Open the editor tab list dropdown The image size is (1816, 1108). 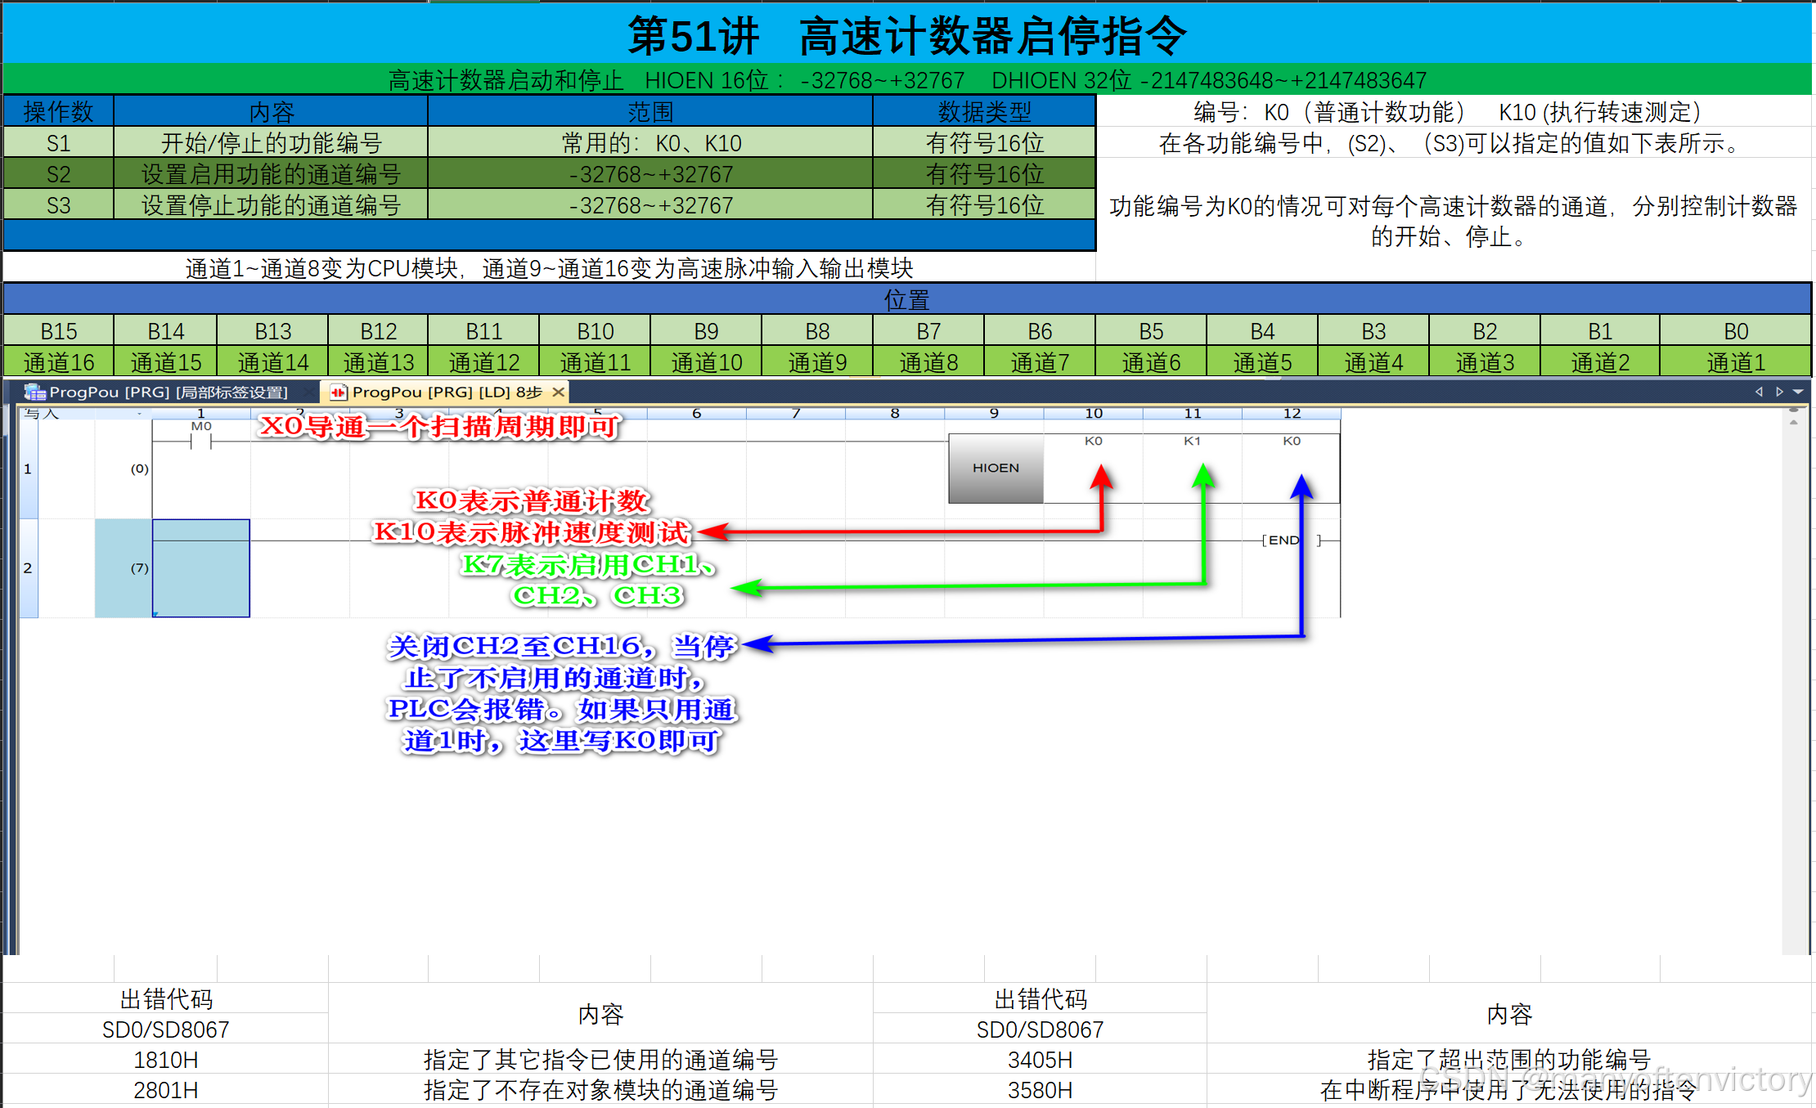click(1798, 392)
